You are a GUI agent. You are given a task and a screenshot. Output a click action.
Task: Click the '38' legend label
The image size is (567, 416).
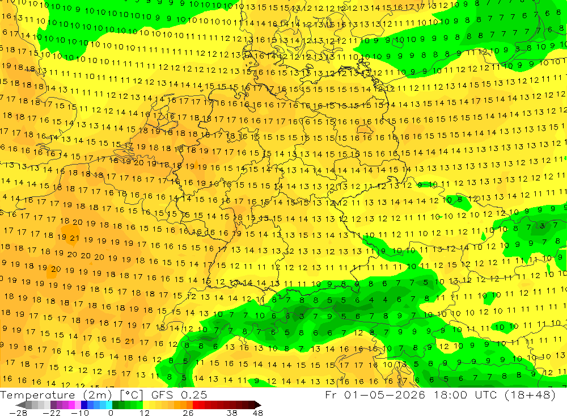click(x=232, y=413)
